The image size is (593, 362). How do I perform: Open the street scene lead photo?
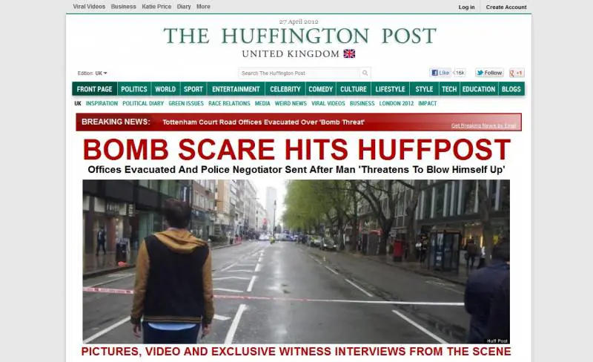pos(296,262)
